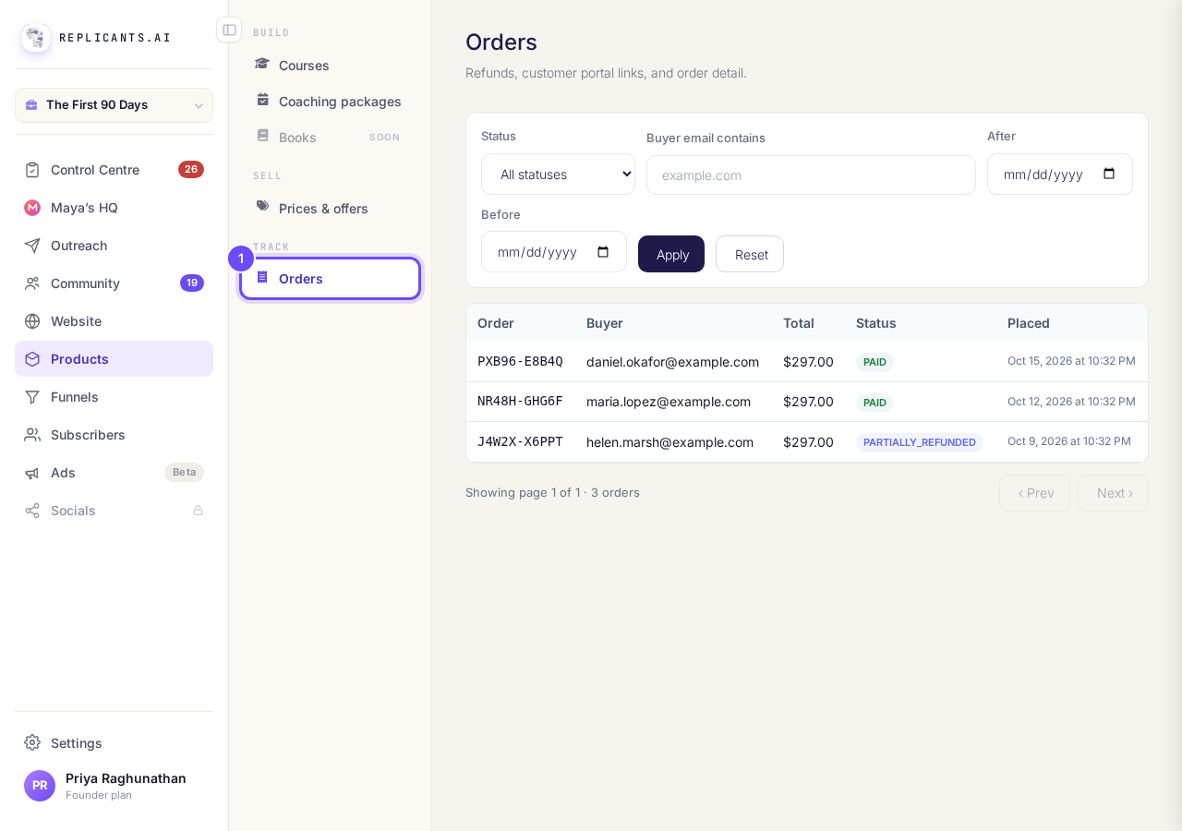
Task: Select Outreach in the left navigation
Action: tap(114, 246)
